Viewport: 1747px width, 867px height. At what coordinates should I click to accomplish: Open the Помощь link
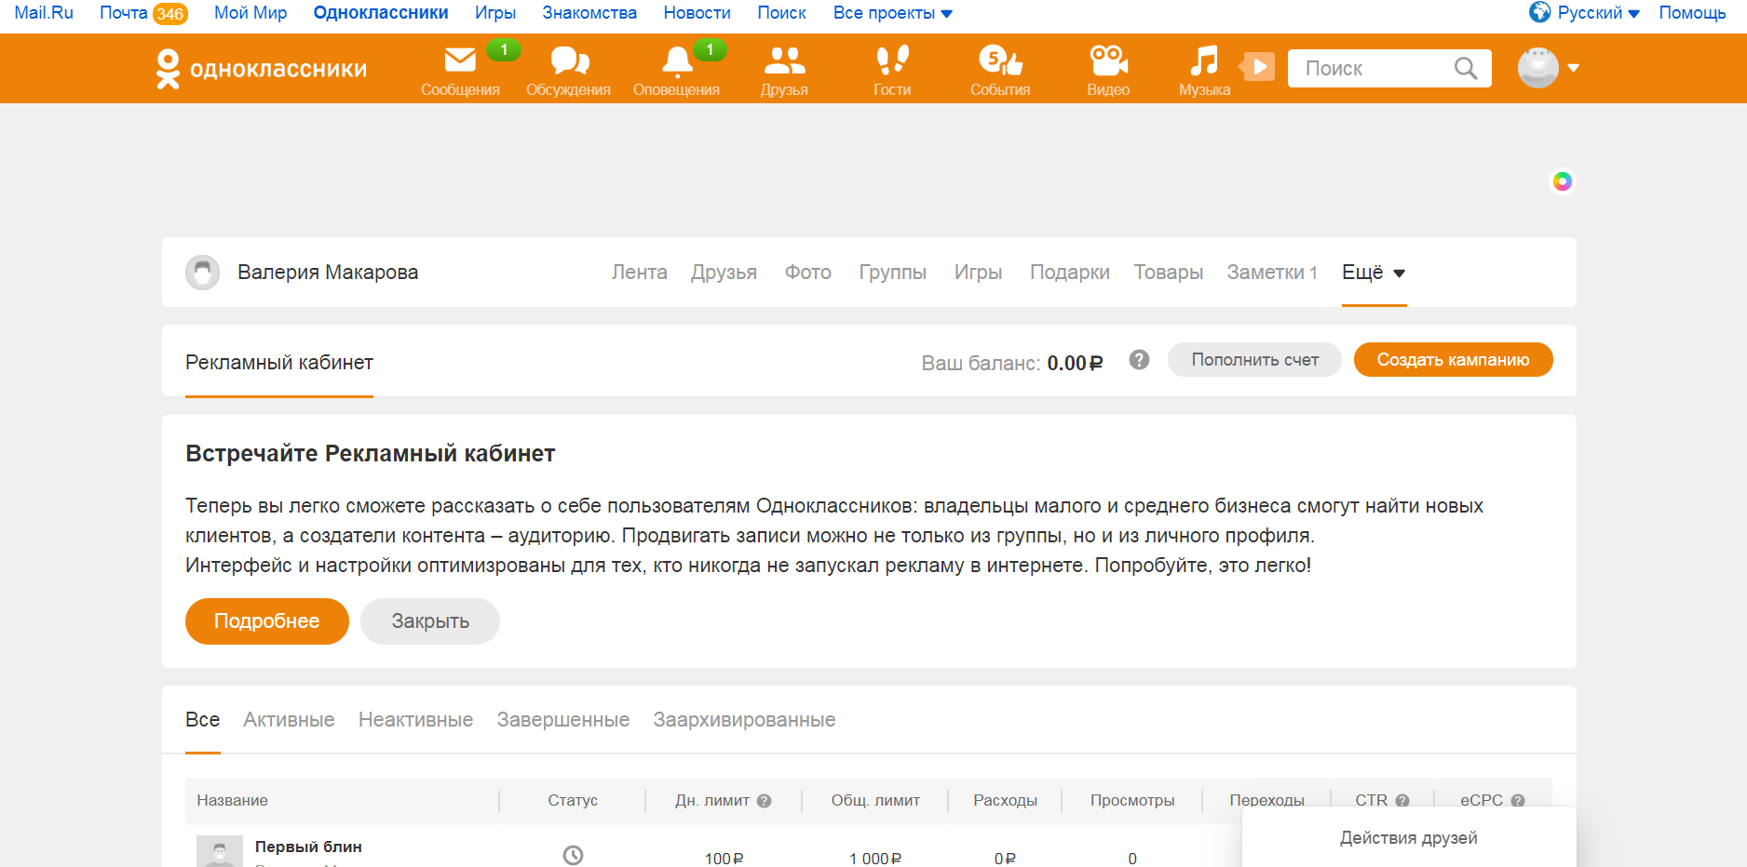click(1692, 13)
